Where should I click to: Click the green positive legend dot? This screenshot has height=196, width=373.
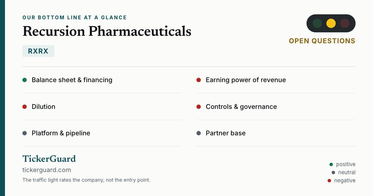(331, 164)
